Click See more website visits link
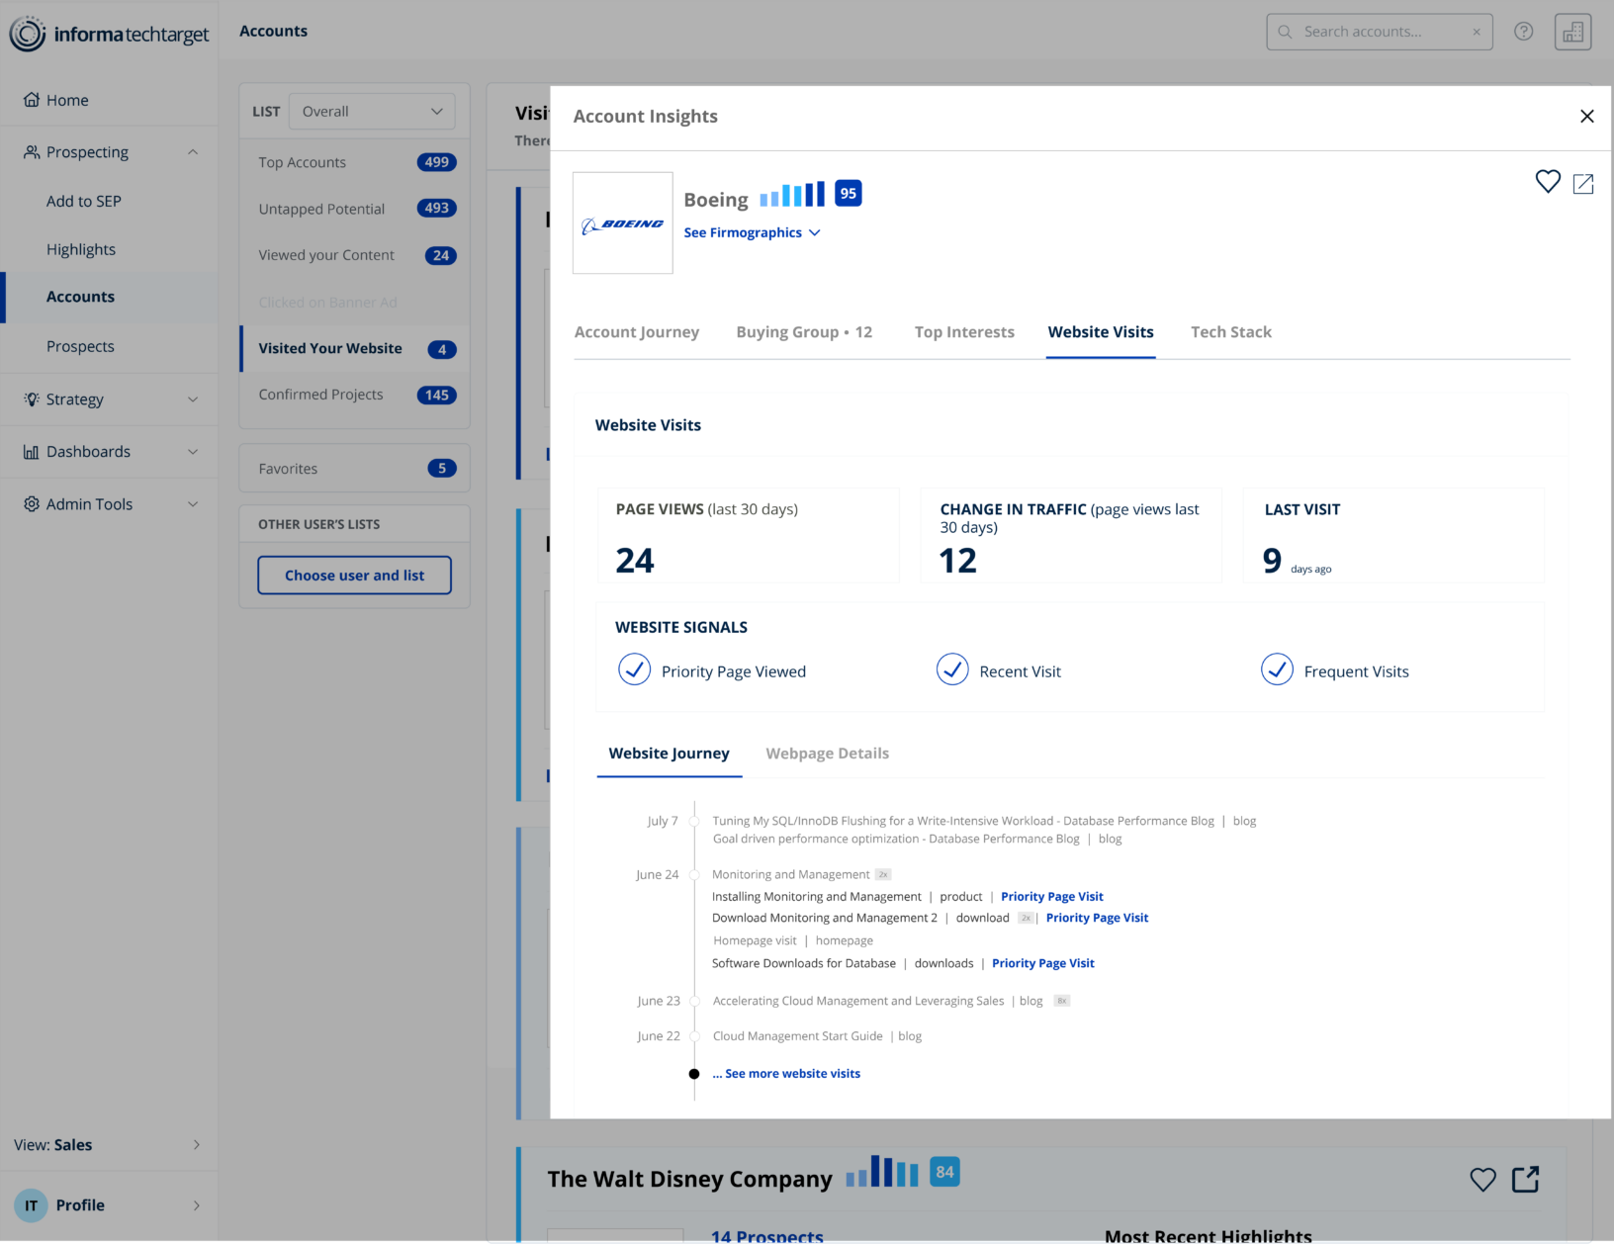This screenshot has width=1614, height=1244. 786,1074
